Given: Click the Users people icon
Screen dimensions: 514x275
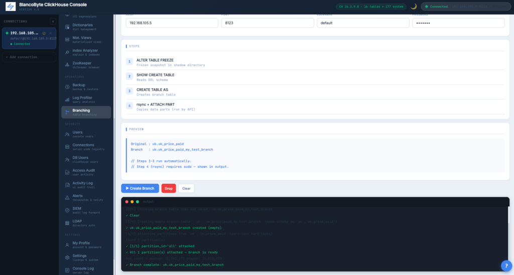Looking at the screenshot, I should point(67,134).
